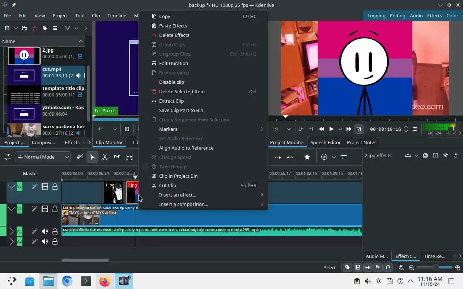Click the tag icon in bin toolbar

pos(45,28)
